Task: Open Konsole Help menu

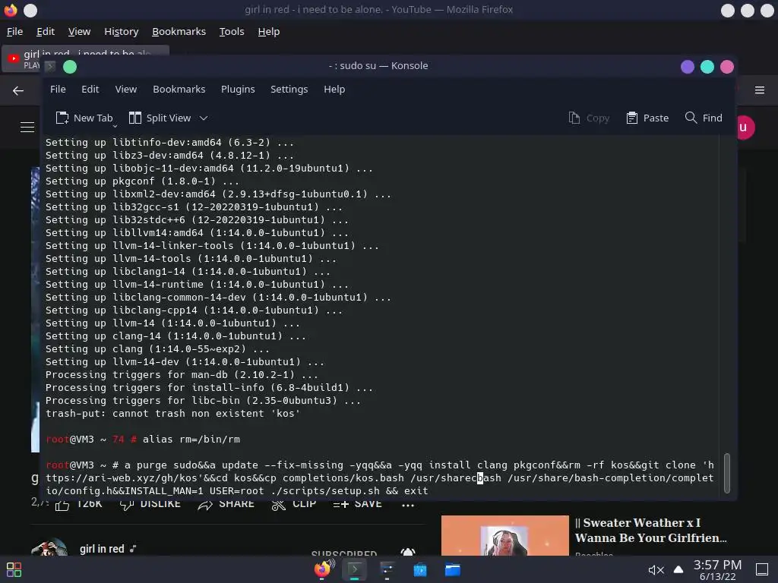Action: tap(334, 90)
